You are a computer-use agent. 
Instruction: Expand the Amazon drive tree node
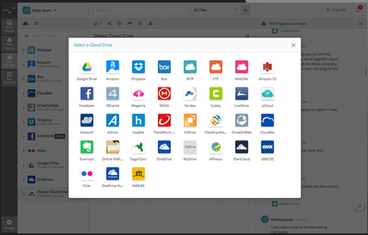point(24,64)
